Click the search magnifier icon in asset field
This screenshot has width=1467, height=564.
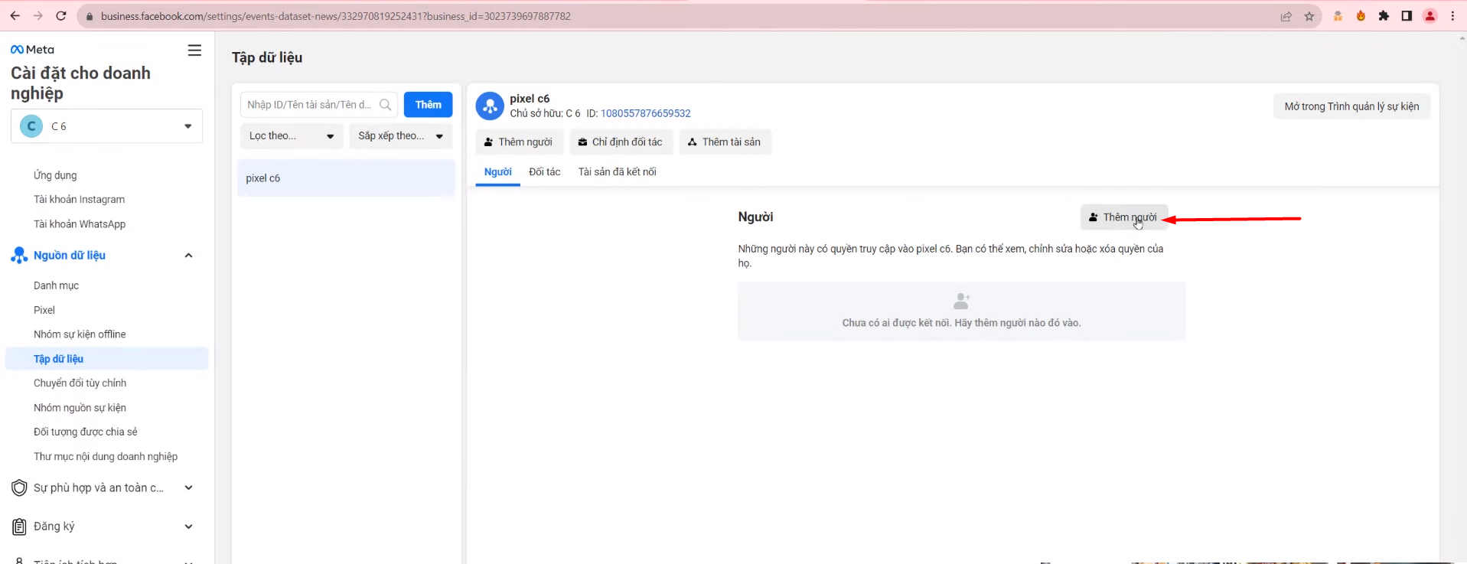[386, 105]
